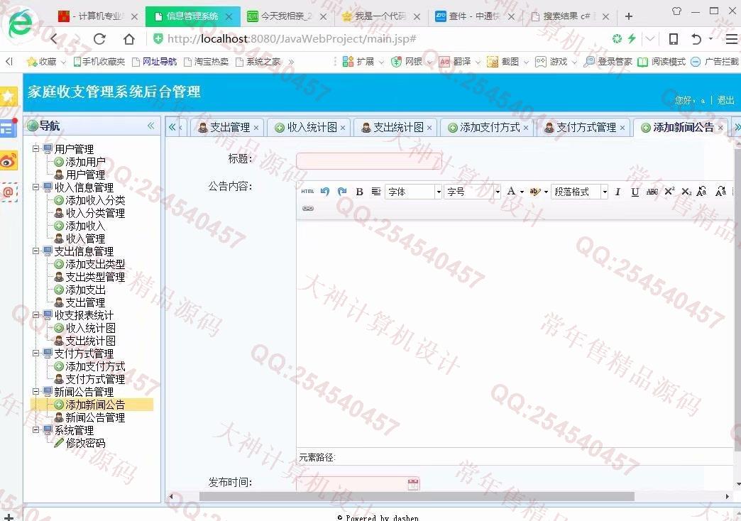Switch to 今天我相亲 browser tab
Screen dimensions: 741x521
(286, 16)
